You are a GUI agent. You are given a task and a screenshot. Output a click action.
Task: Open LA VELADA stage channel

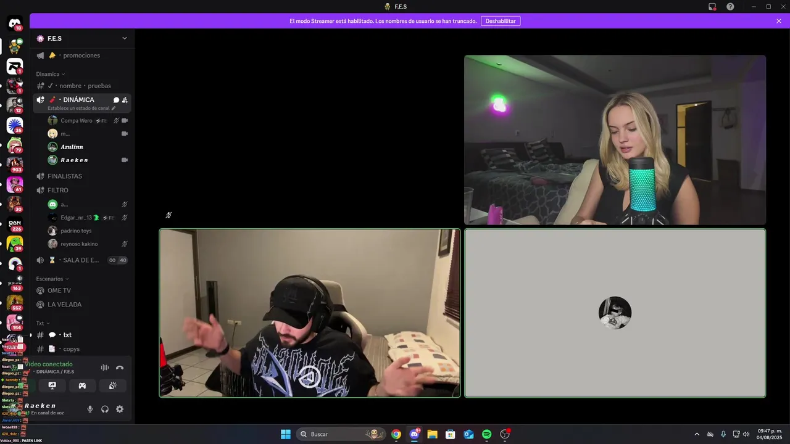(81, 305)
